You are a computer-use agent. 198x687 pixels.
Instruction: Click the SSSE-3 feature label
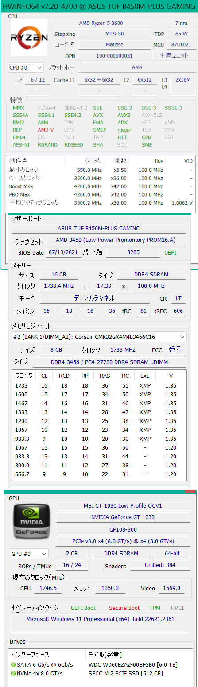pos(173,108)
